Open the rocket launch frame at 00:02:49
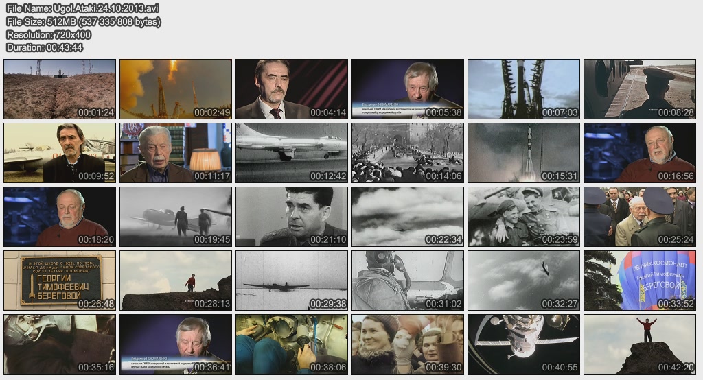The width and height of the screenshot is (703, 380). (176, 89)
